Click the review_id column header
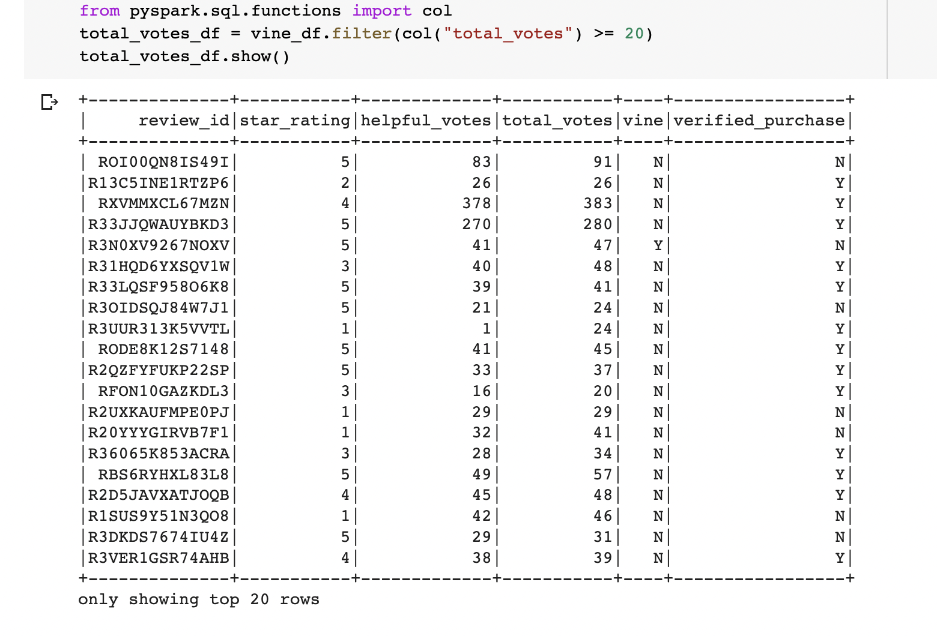Image resolution: width=937 pixels, height=636 pixels. [x=185, y=121]
